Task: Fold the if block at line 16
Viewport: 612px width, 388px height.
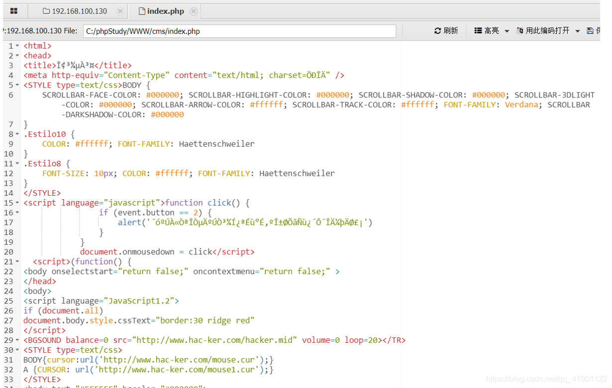Action: [x=17, y=213]
